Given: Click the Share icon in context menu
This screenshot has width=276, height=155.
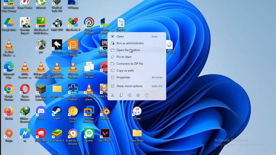Looking at the screenshot, I should pyautogui.click(x=138, y=95).
